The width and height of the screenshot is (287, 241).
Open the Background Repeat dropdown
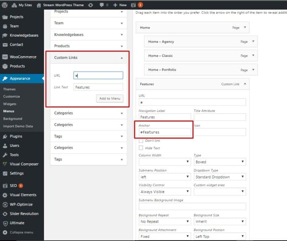[x=165, y=222]
